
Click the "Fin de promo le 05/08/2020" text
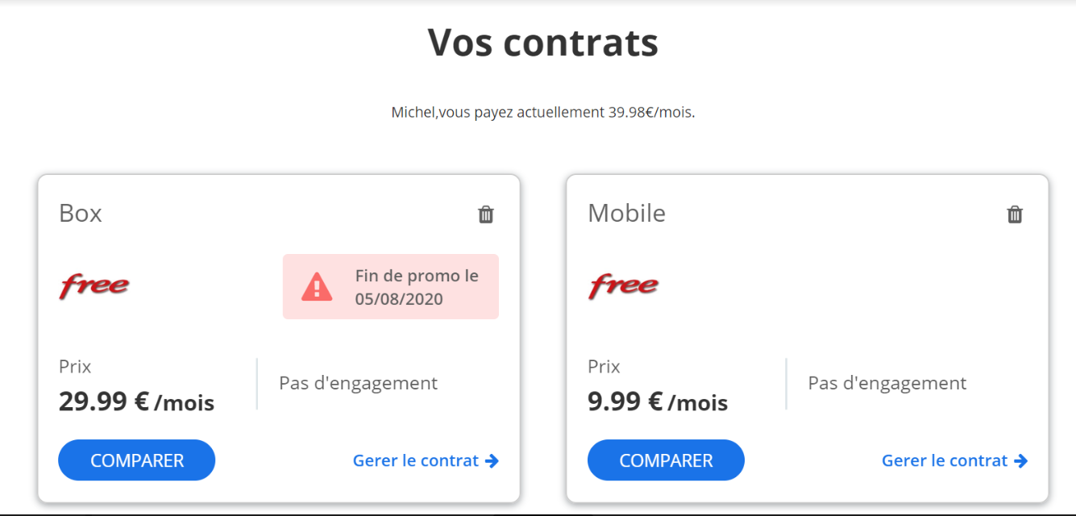[417, 287]
